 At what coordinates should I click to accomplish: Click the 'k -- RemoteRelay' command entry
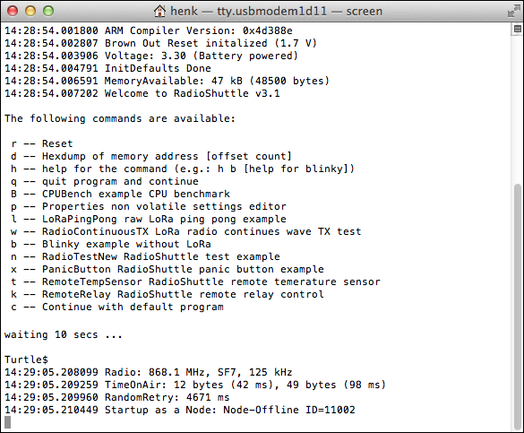168,294
